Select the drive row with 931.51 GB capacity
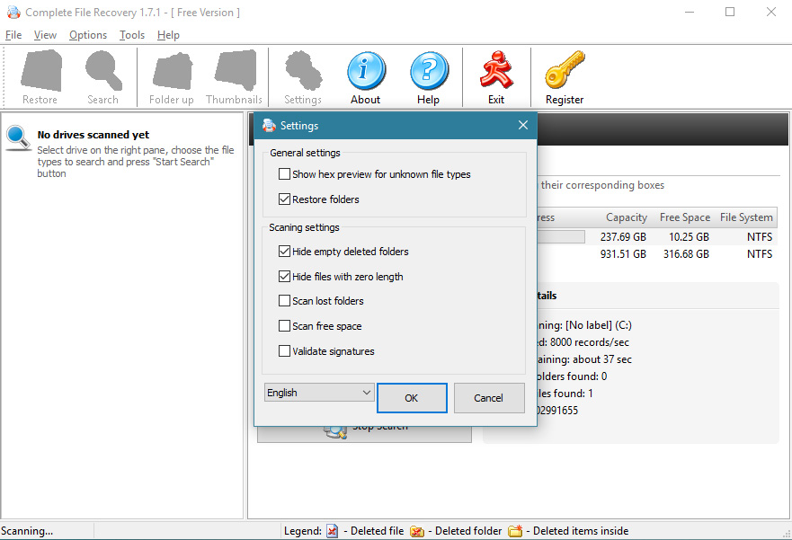The image size is (792, 540). point(656,254)
